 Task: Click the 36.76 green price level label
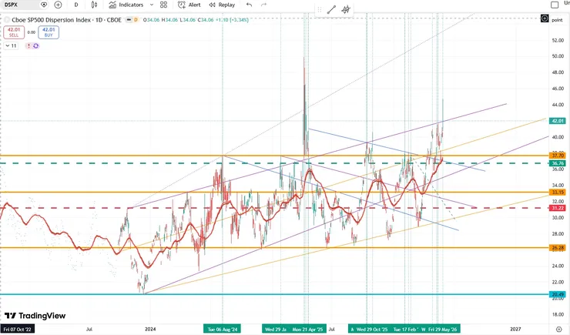coord(558,163)
